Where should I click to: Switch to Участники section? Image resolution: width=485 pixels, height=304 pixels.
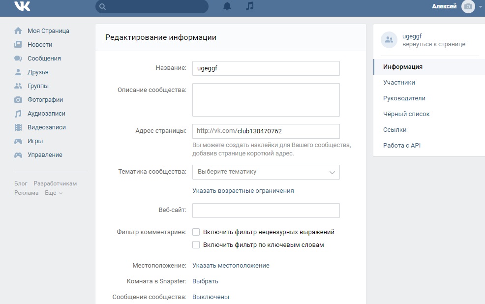click(399, 83)
